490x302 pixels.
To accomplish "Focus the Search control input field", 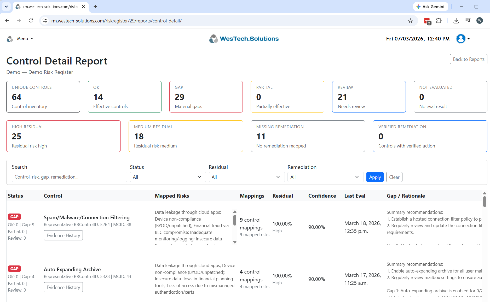I will pos(69,177).
